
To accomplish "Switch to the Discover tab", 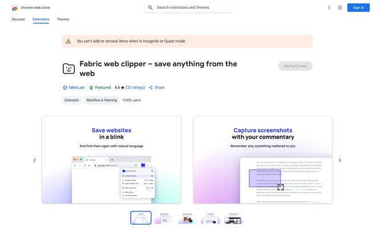I will pos(18,19).
